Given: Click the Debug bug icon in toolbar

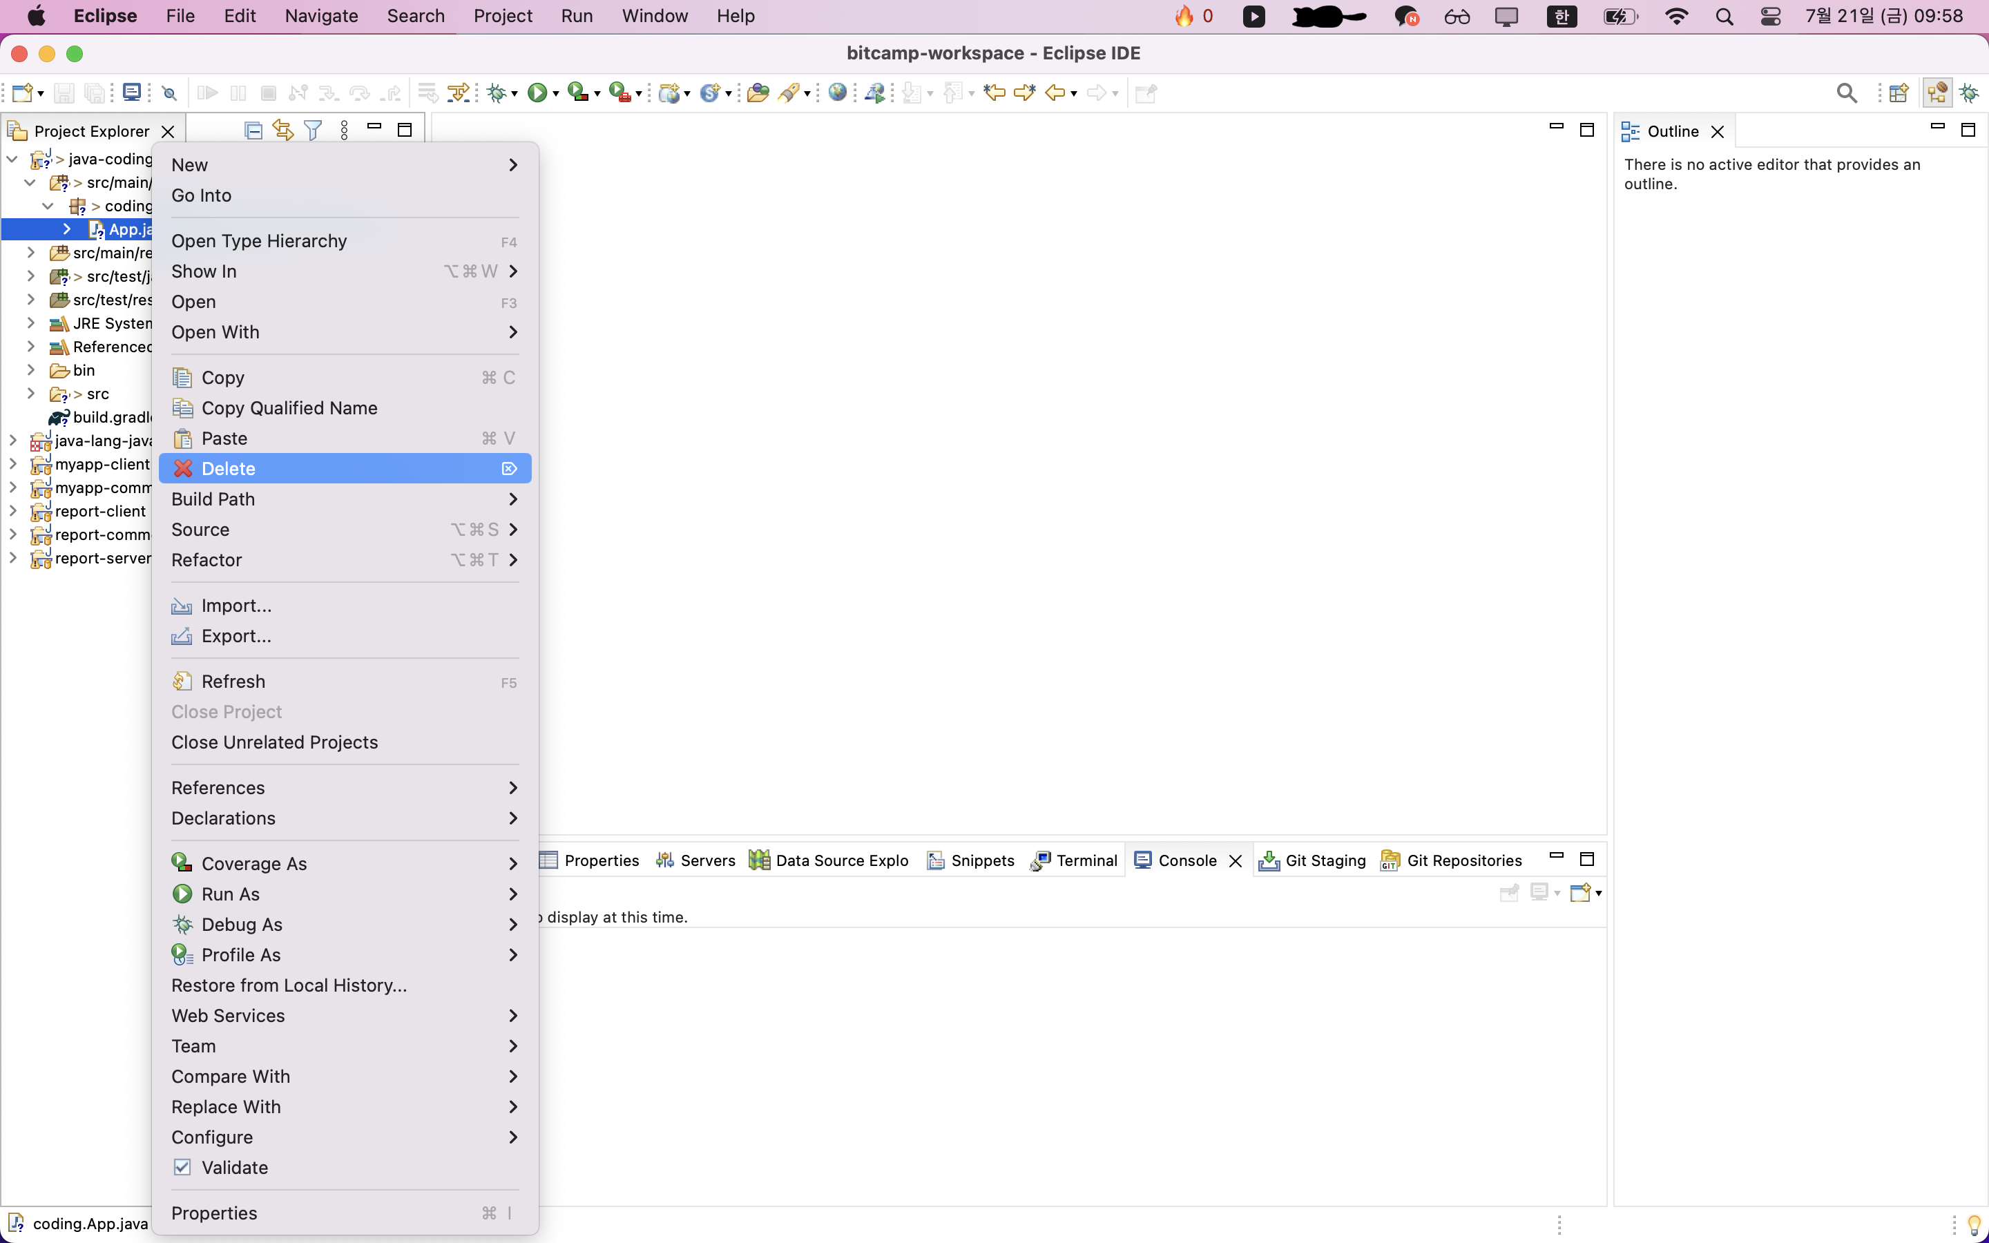Looking at the screenshot, I should point(496,93).
